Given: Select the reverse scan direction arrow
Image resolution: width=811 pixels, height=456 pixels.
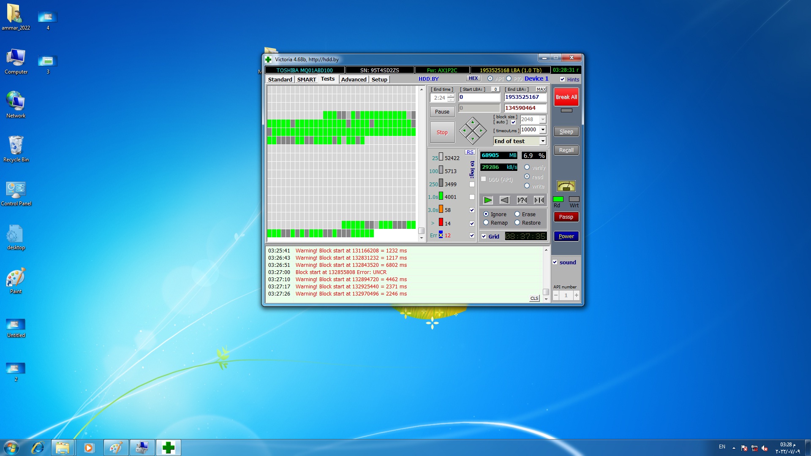Looking at the screenshot, I should (x=504, y=200).
